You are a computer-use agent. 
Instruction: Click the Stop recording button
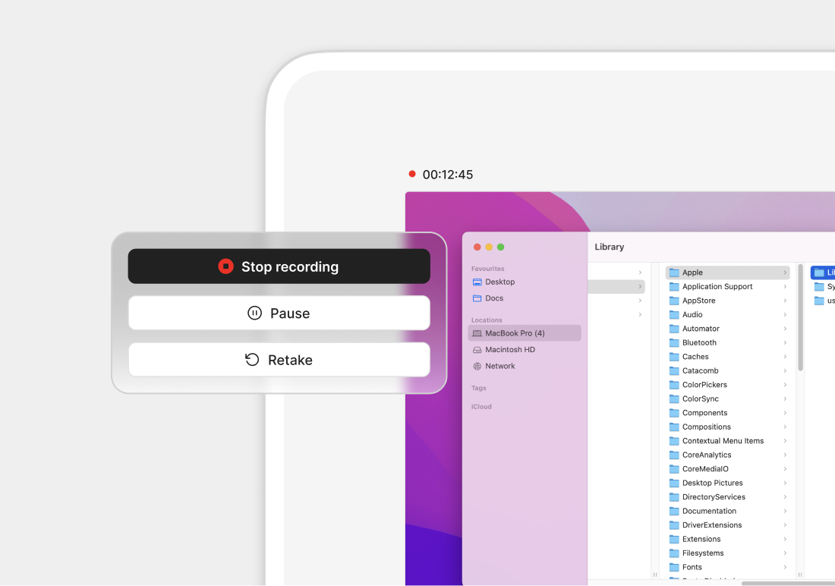pos(279,266)
